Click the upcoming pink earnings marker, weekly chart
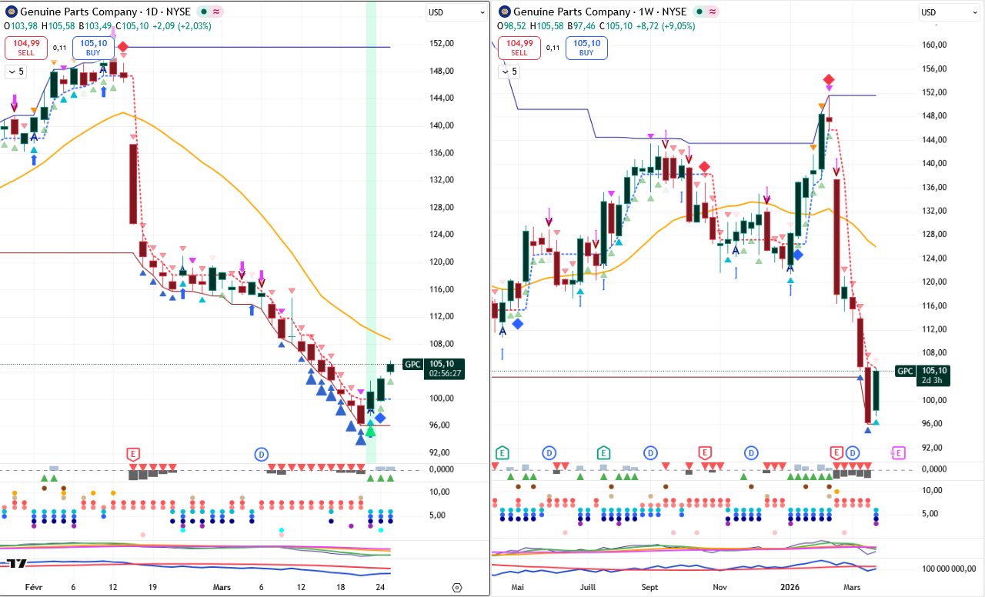Viewport: 985px width, 597px height. [898, 452]
